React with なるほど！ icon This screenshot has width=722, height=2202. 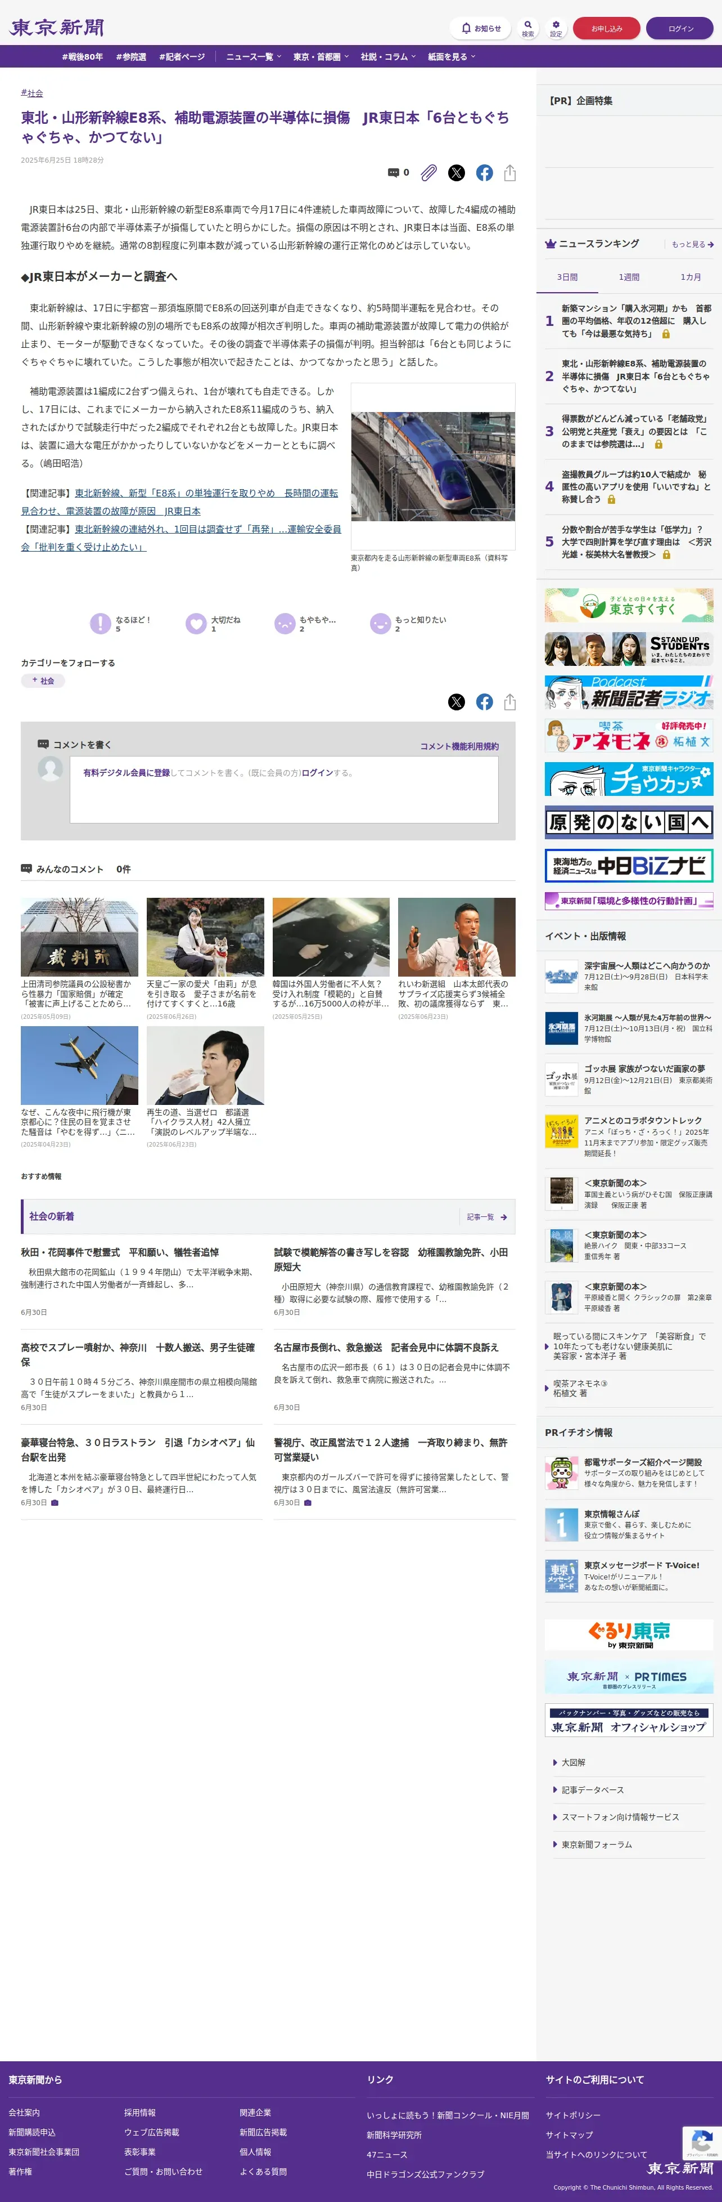[101, 623]
